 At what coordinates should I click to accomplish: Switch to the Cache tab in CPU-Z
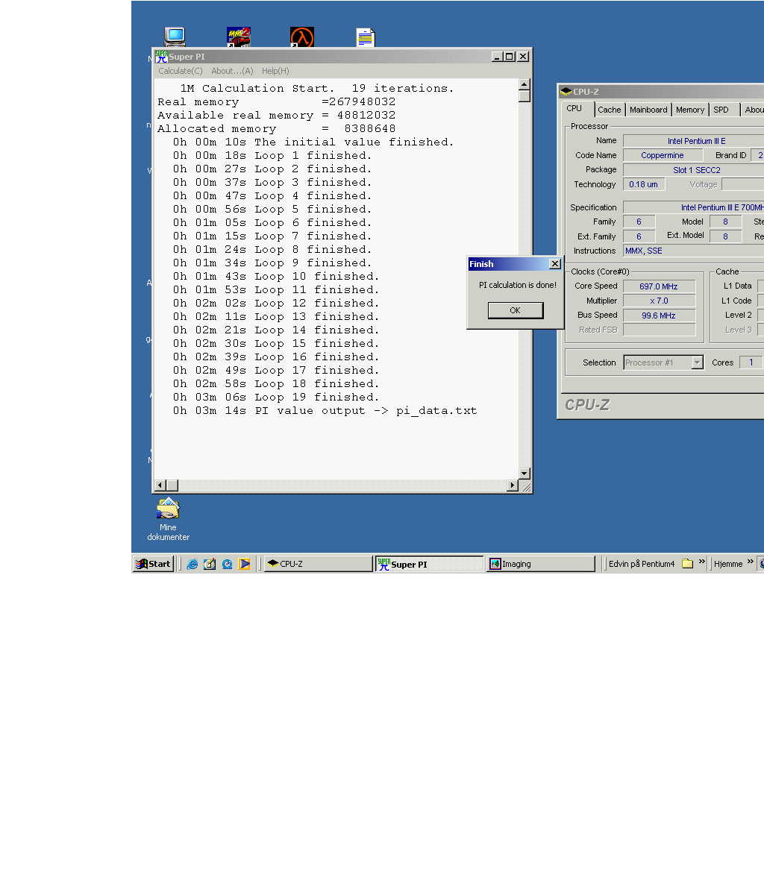(x=610, y=110)
